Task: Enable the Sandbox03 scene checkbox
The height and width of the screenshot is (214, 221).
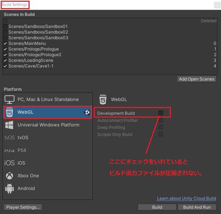Action: [5, 38]
